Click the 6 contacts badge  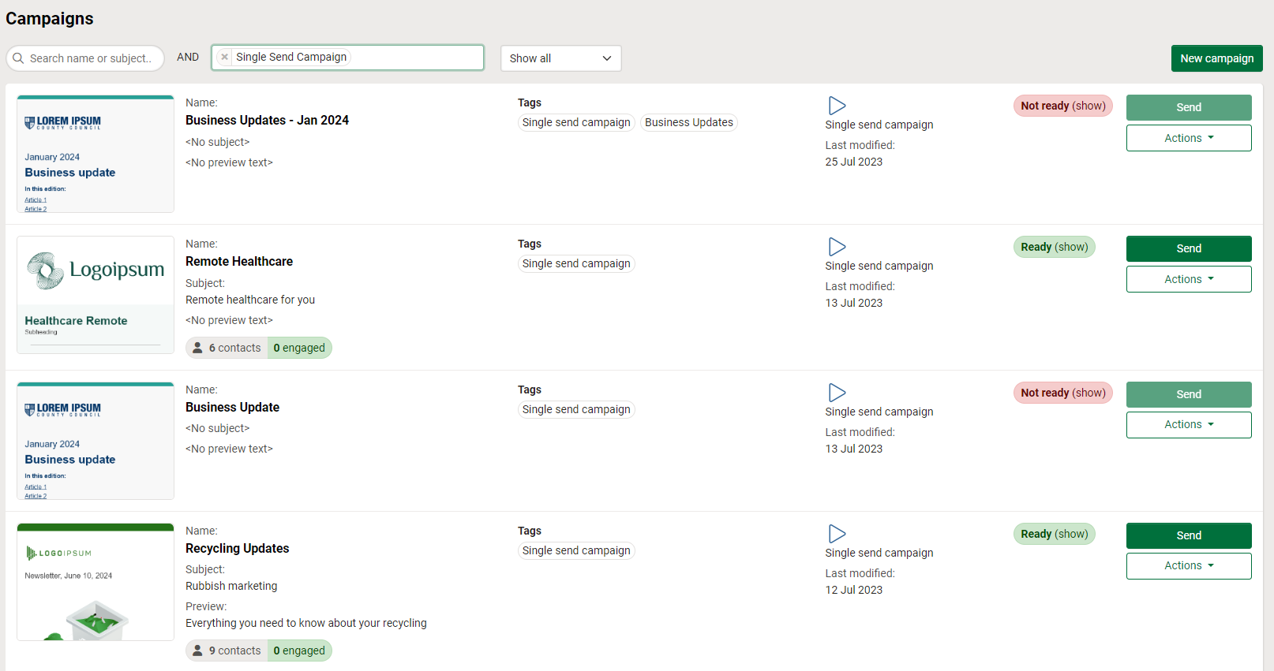point(227,348)
